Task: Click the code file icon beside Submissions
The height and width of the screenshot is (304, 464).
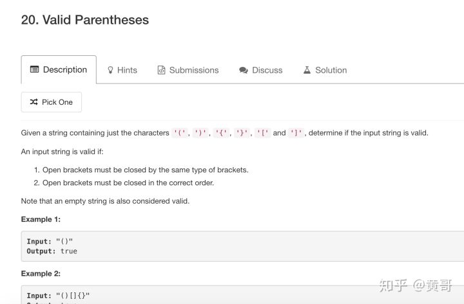Action: (x=162, y=70)
